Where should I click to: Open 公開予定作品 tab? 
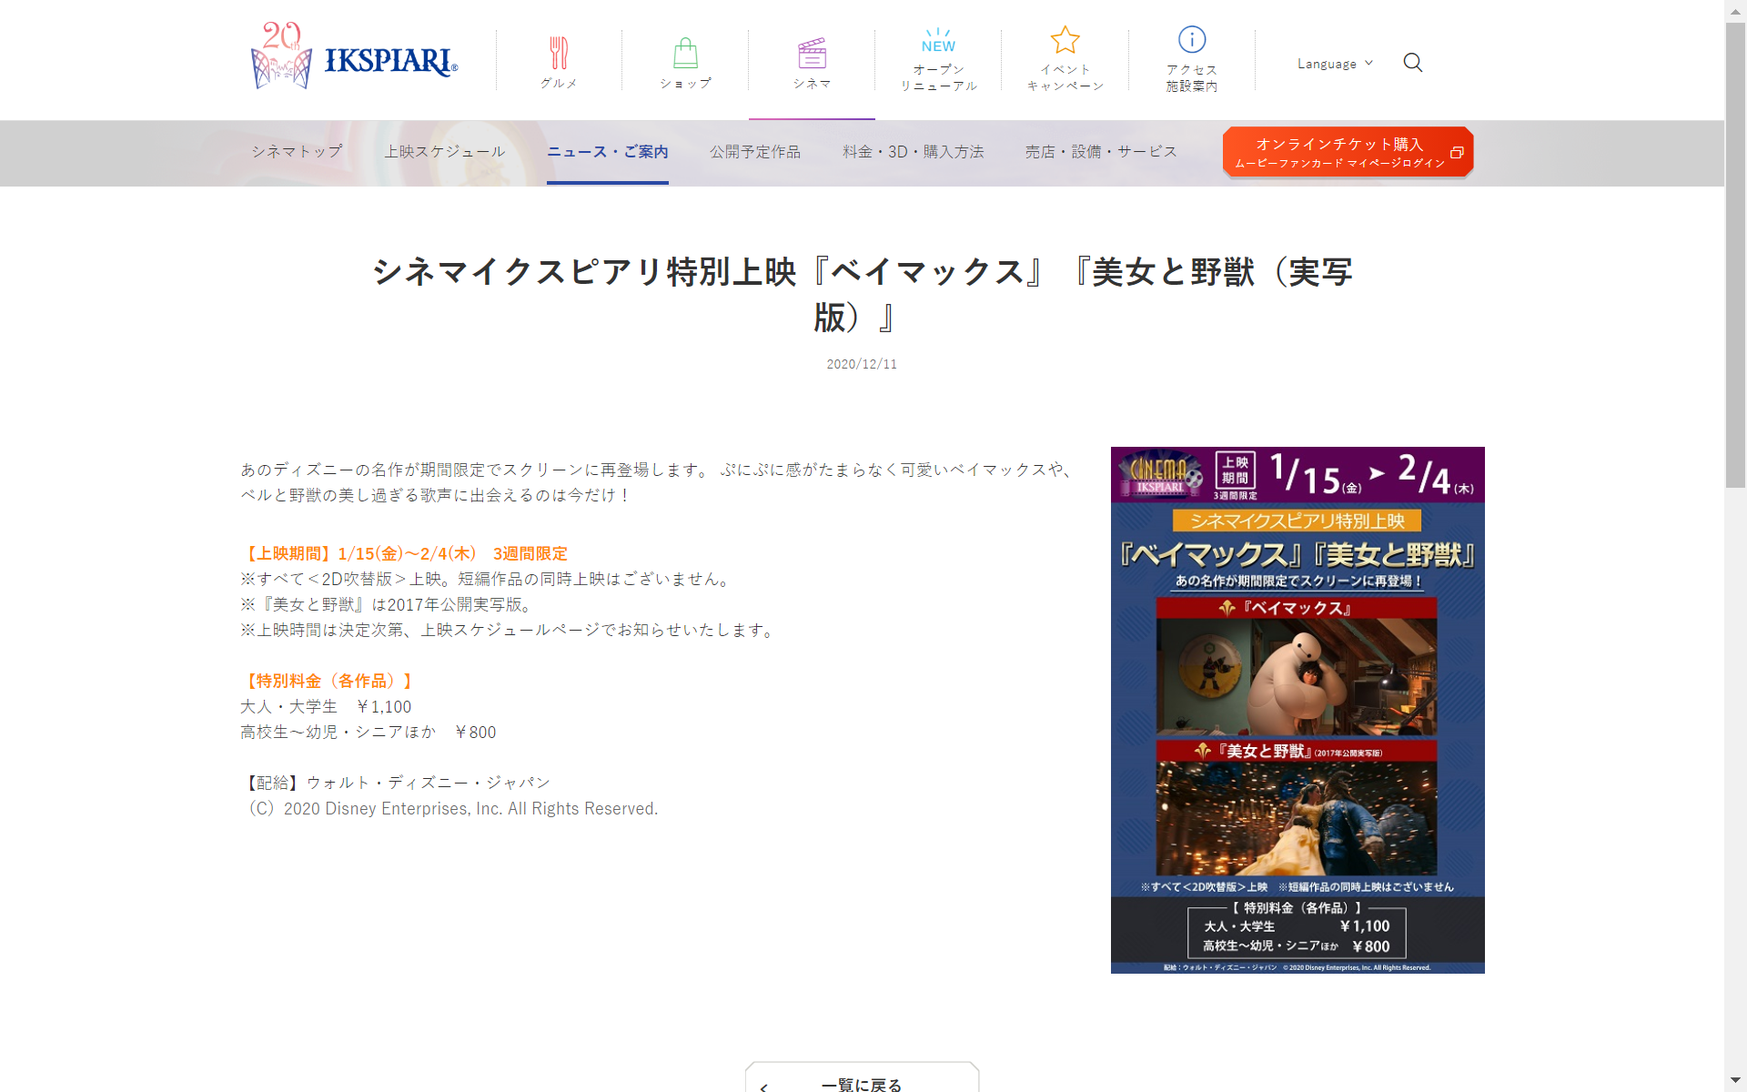[755, 152]
